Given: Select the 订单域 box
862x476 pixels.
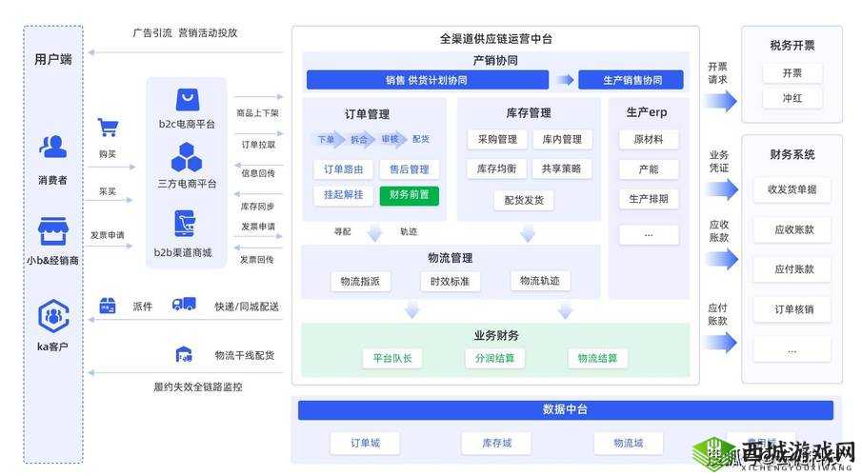Looking at the screenshot, I should tap(365, 443).
